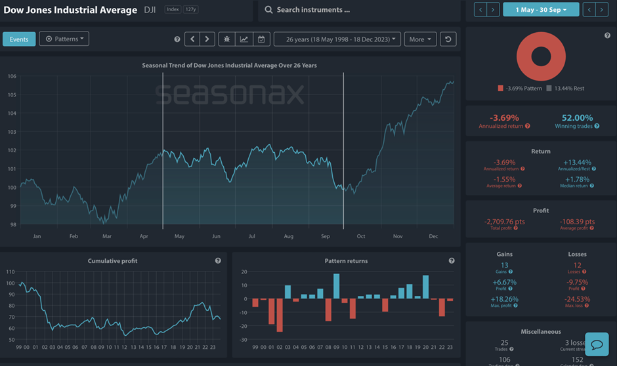Image resolution: width=617 pixels, height=366 pixels.
Task: Click the Dow Jones Industrial Average title
Action: click(70, 10)
